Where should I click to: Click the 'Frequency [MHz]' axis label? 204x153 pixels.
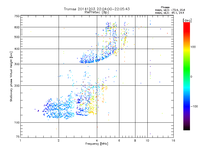point(97,144)
